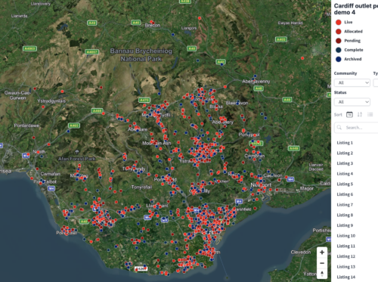Open Listing 12
378x282 pixels.
[x=345, y=256]
